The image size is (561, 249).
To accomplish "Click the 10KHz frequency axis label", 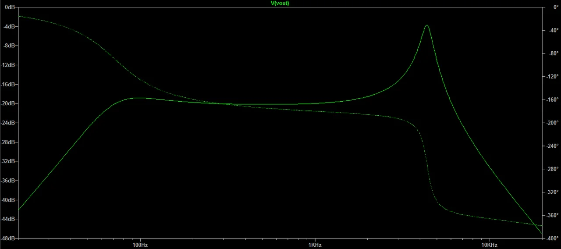I will pyautogui.click(x=489, y=245).
